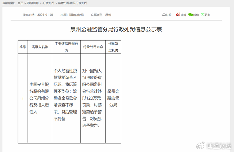Viewport: 234px width, 152px height.
Task: Click the 序号 column header
Action: click(x=23, y=47)
